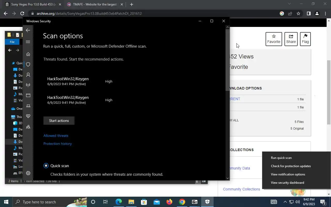
Task: Go back in Windows Security
Action: point(28,30)
